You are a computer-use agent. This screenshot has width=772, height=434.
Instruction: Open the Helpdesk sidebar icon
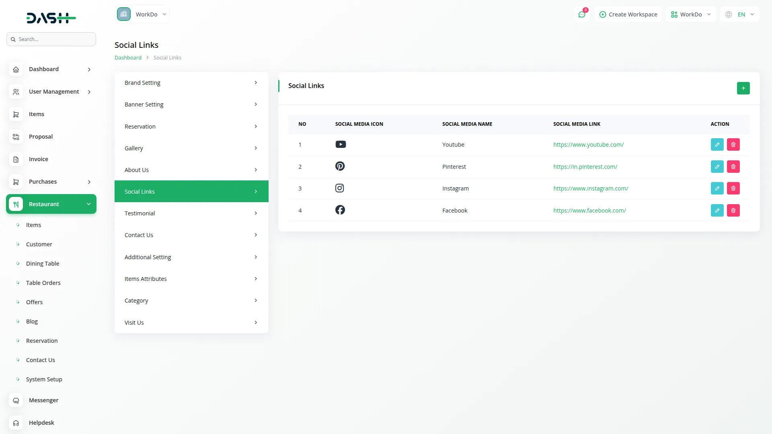tap(16, 423)
